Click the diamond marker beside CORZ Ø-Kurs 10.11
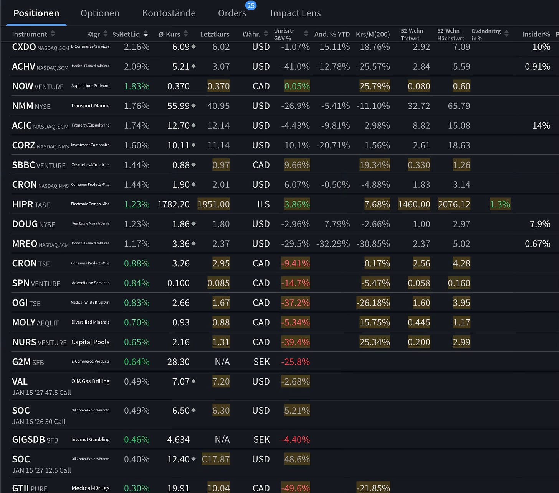This screenshot has width=559, height=493. tap(193, 145)
